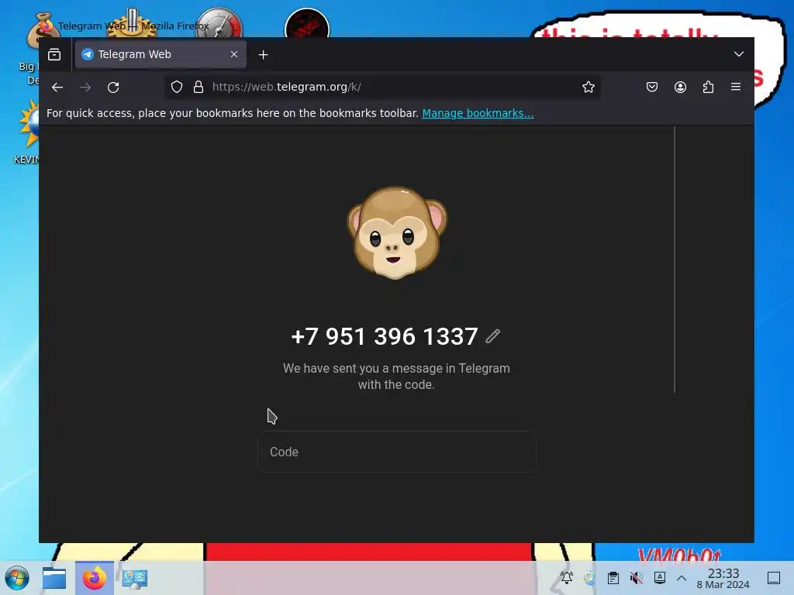Viewport: 794px width, 595px height.
Task: Open the system settings taskbar icon
Action: [135, 579]
